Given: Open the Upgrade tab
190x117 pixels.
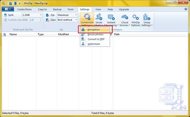Looking at the screenshot, I should tap(124, 9).
